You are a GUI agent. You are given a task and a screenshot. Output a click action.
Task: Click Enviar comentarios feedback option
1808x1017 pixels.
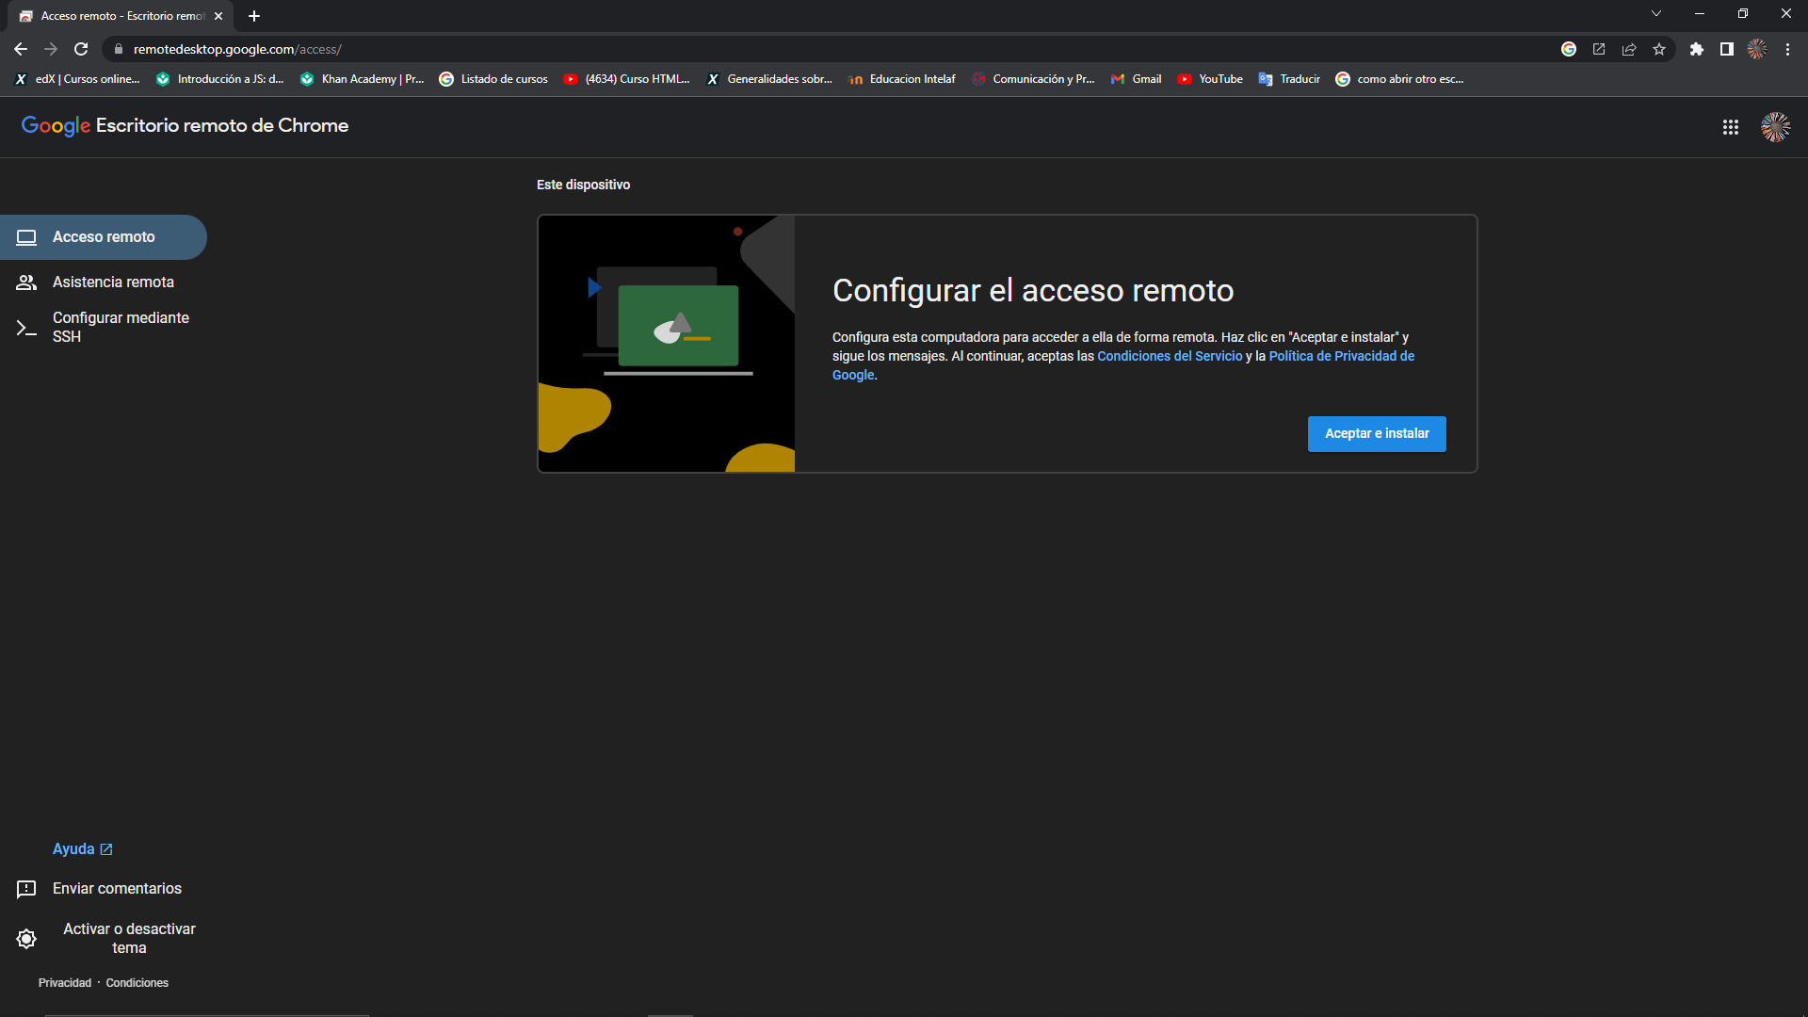pyautogui.click(x=117, y=888)
